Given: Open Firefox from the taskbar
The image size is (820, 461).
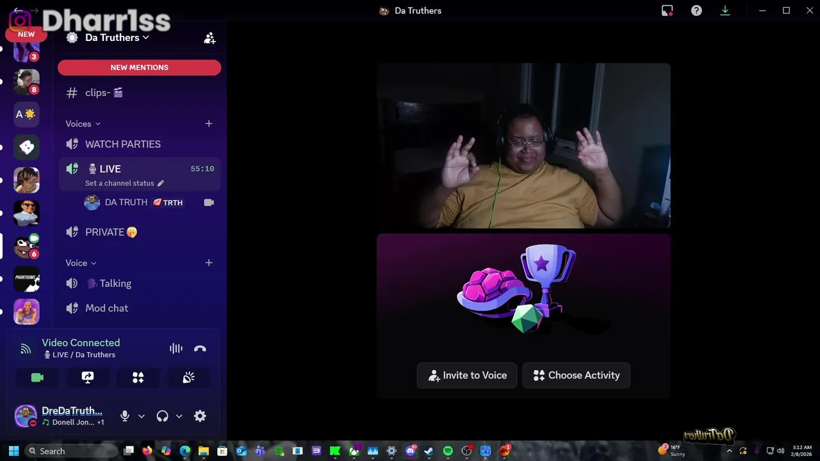Looking at the screenshot, I should 147,451.
